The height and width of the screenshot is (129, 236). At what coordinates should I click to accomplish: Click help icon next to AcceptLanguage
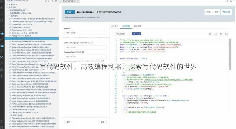pos(103,61)
